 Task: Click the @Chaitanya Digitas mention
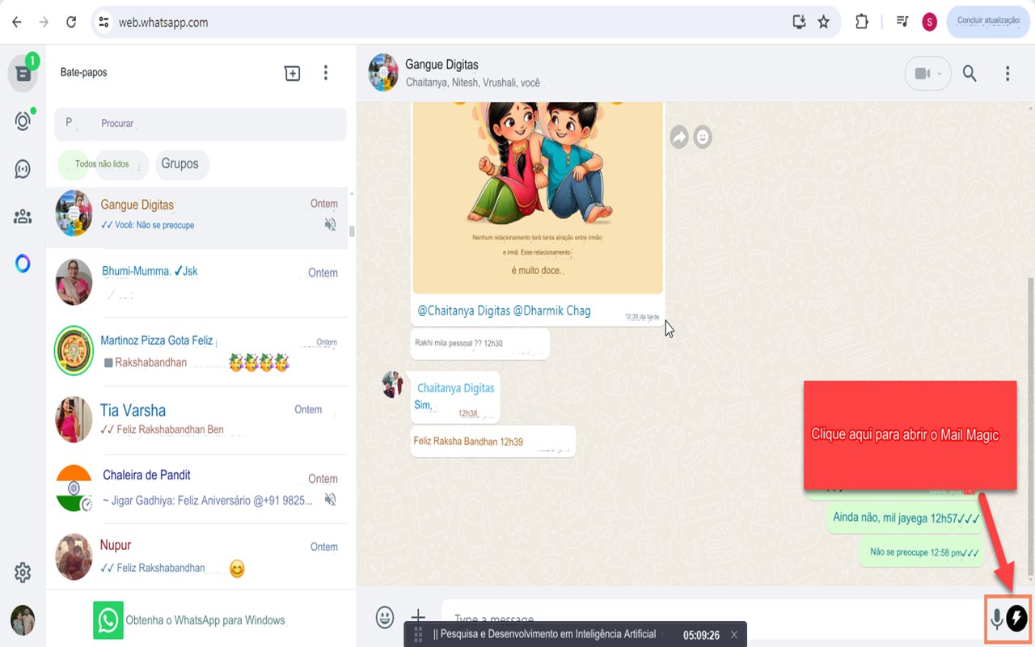tap(463, 311)
